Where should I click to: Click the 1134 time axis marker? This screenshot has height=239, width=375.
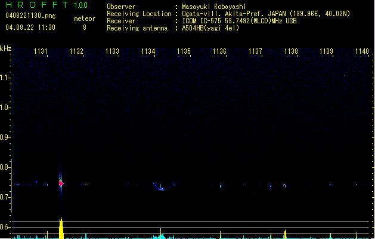pyautogui.click(x=148, y=51)
